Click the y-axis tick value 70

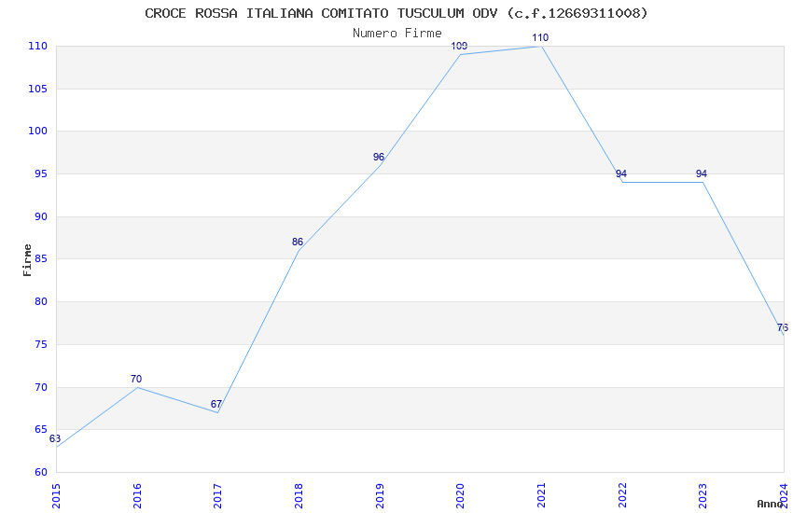pos(41,388)
